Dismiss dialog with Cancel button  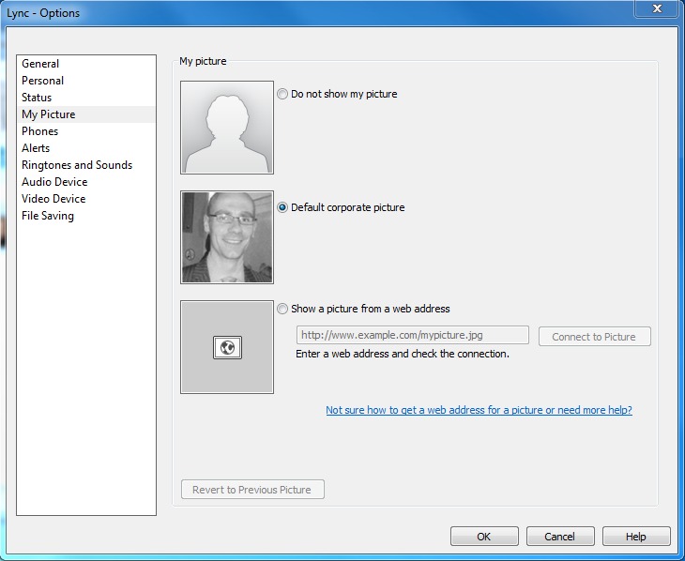pos(560,536)
